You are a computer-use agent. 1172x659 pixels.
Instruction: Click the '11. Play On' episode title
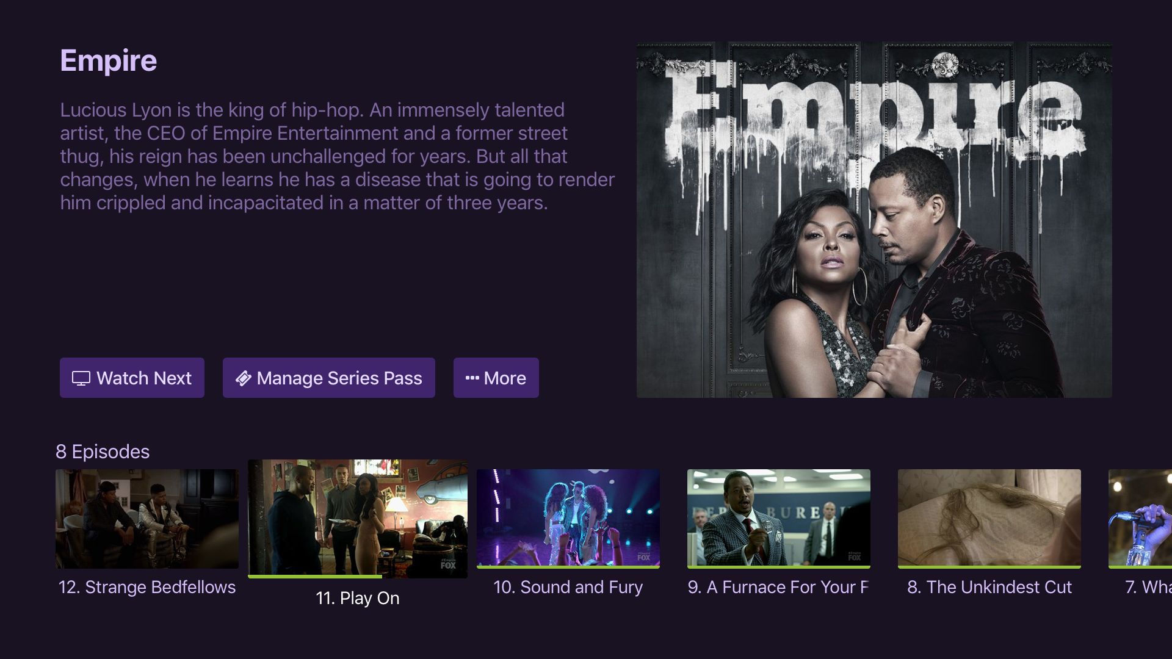[358, 598]
